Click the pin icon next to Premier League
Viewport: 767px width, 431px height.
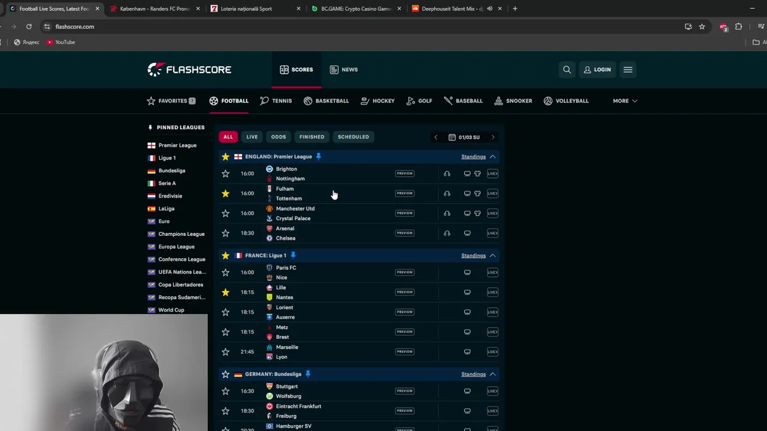pos(319,156)
